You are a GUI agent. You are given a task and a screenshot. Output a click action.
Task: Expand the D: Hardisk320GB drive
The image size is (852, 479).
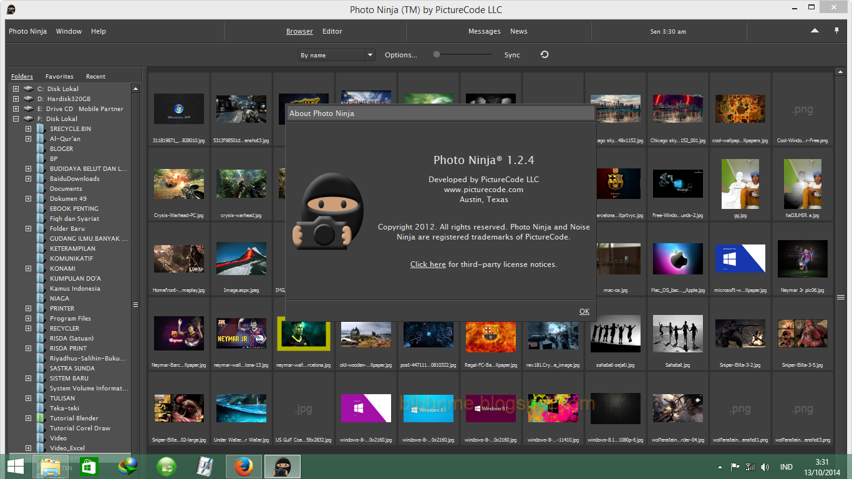coord(16,99)
